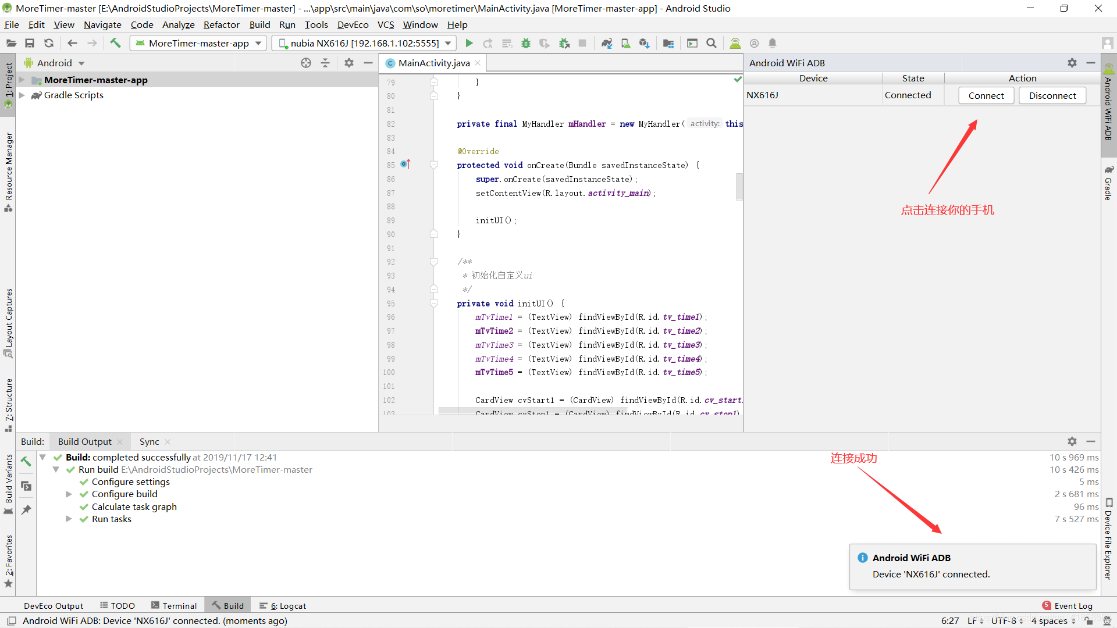Click the Run/Play button in toolbar

[x=469, y=44]
